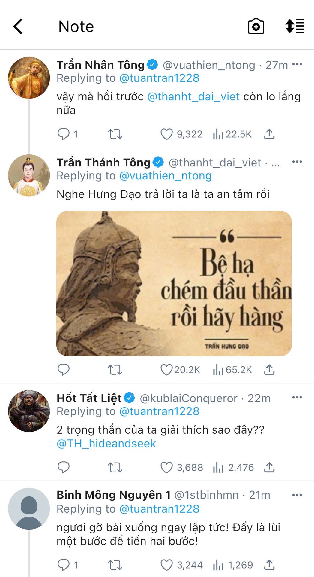Open Hốt Tất Liệt's profile avatar
The image size is (314, 577).
29,411
